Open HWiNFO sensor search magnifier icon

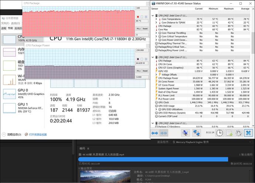click(x=185, y=133)
